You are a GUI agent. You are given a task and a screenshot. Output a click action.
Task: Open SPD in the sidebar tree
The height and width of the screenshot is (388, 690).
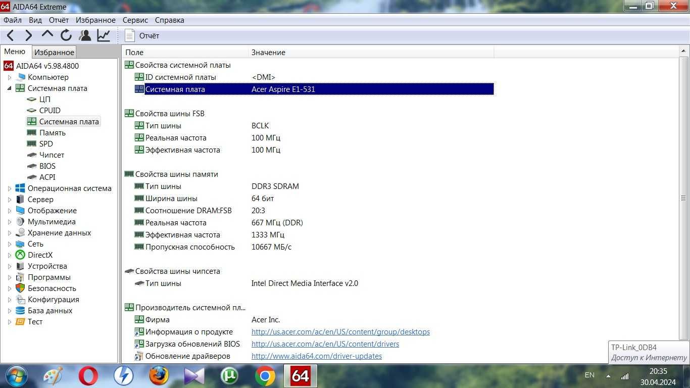(46, 144)
